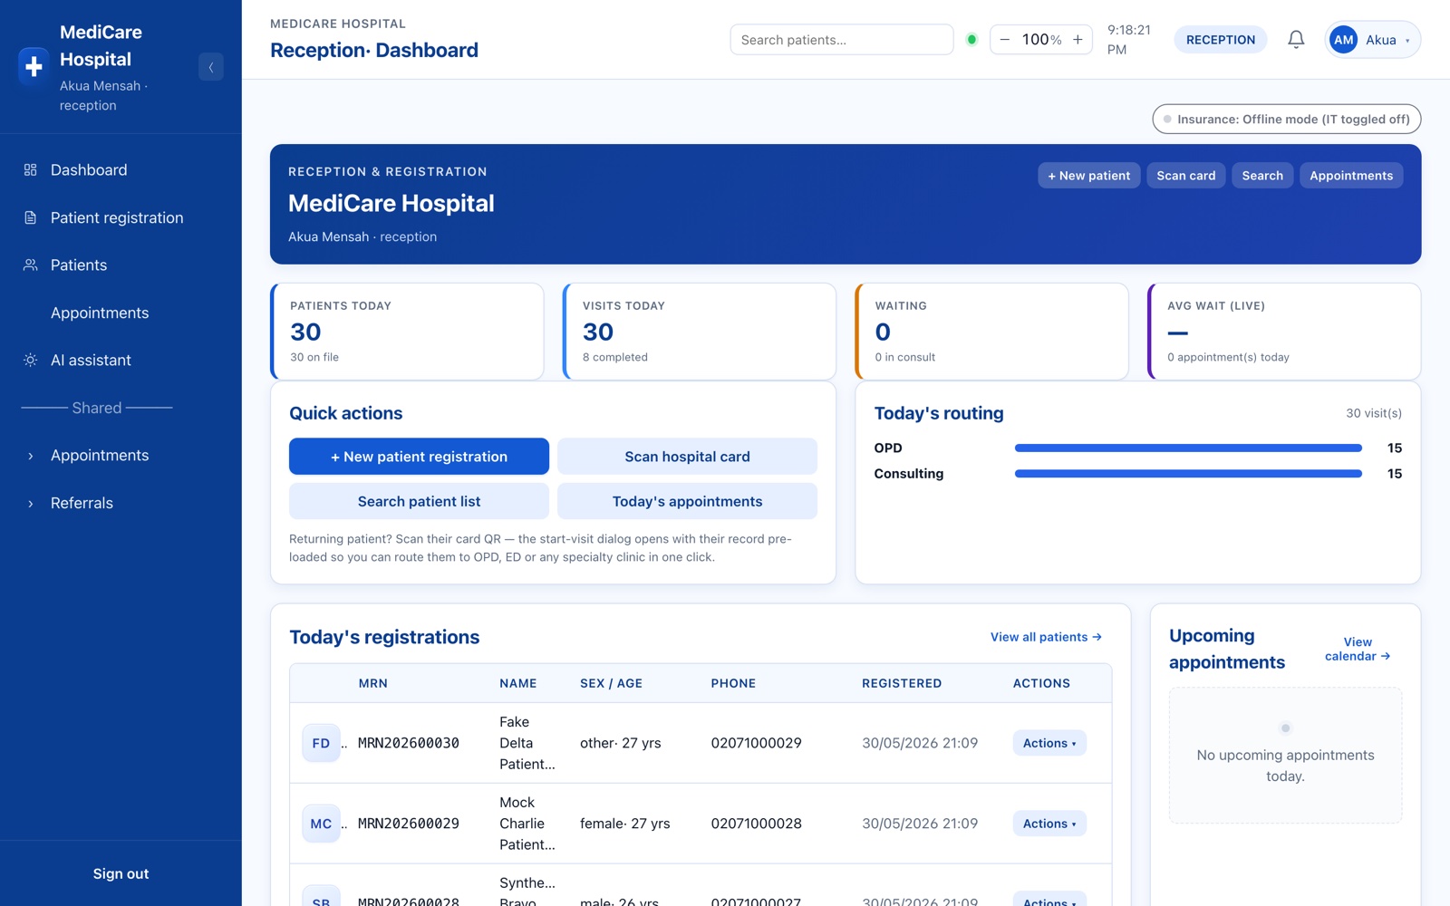Image resolution: width=1450 pixels, height=906 pixels.
Task: Click the Consulting routing progress bar
Action: tap(1188, 473)
